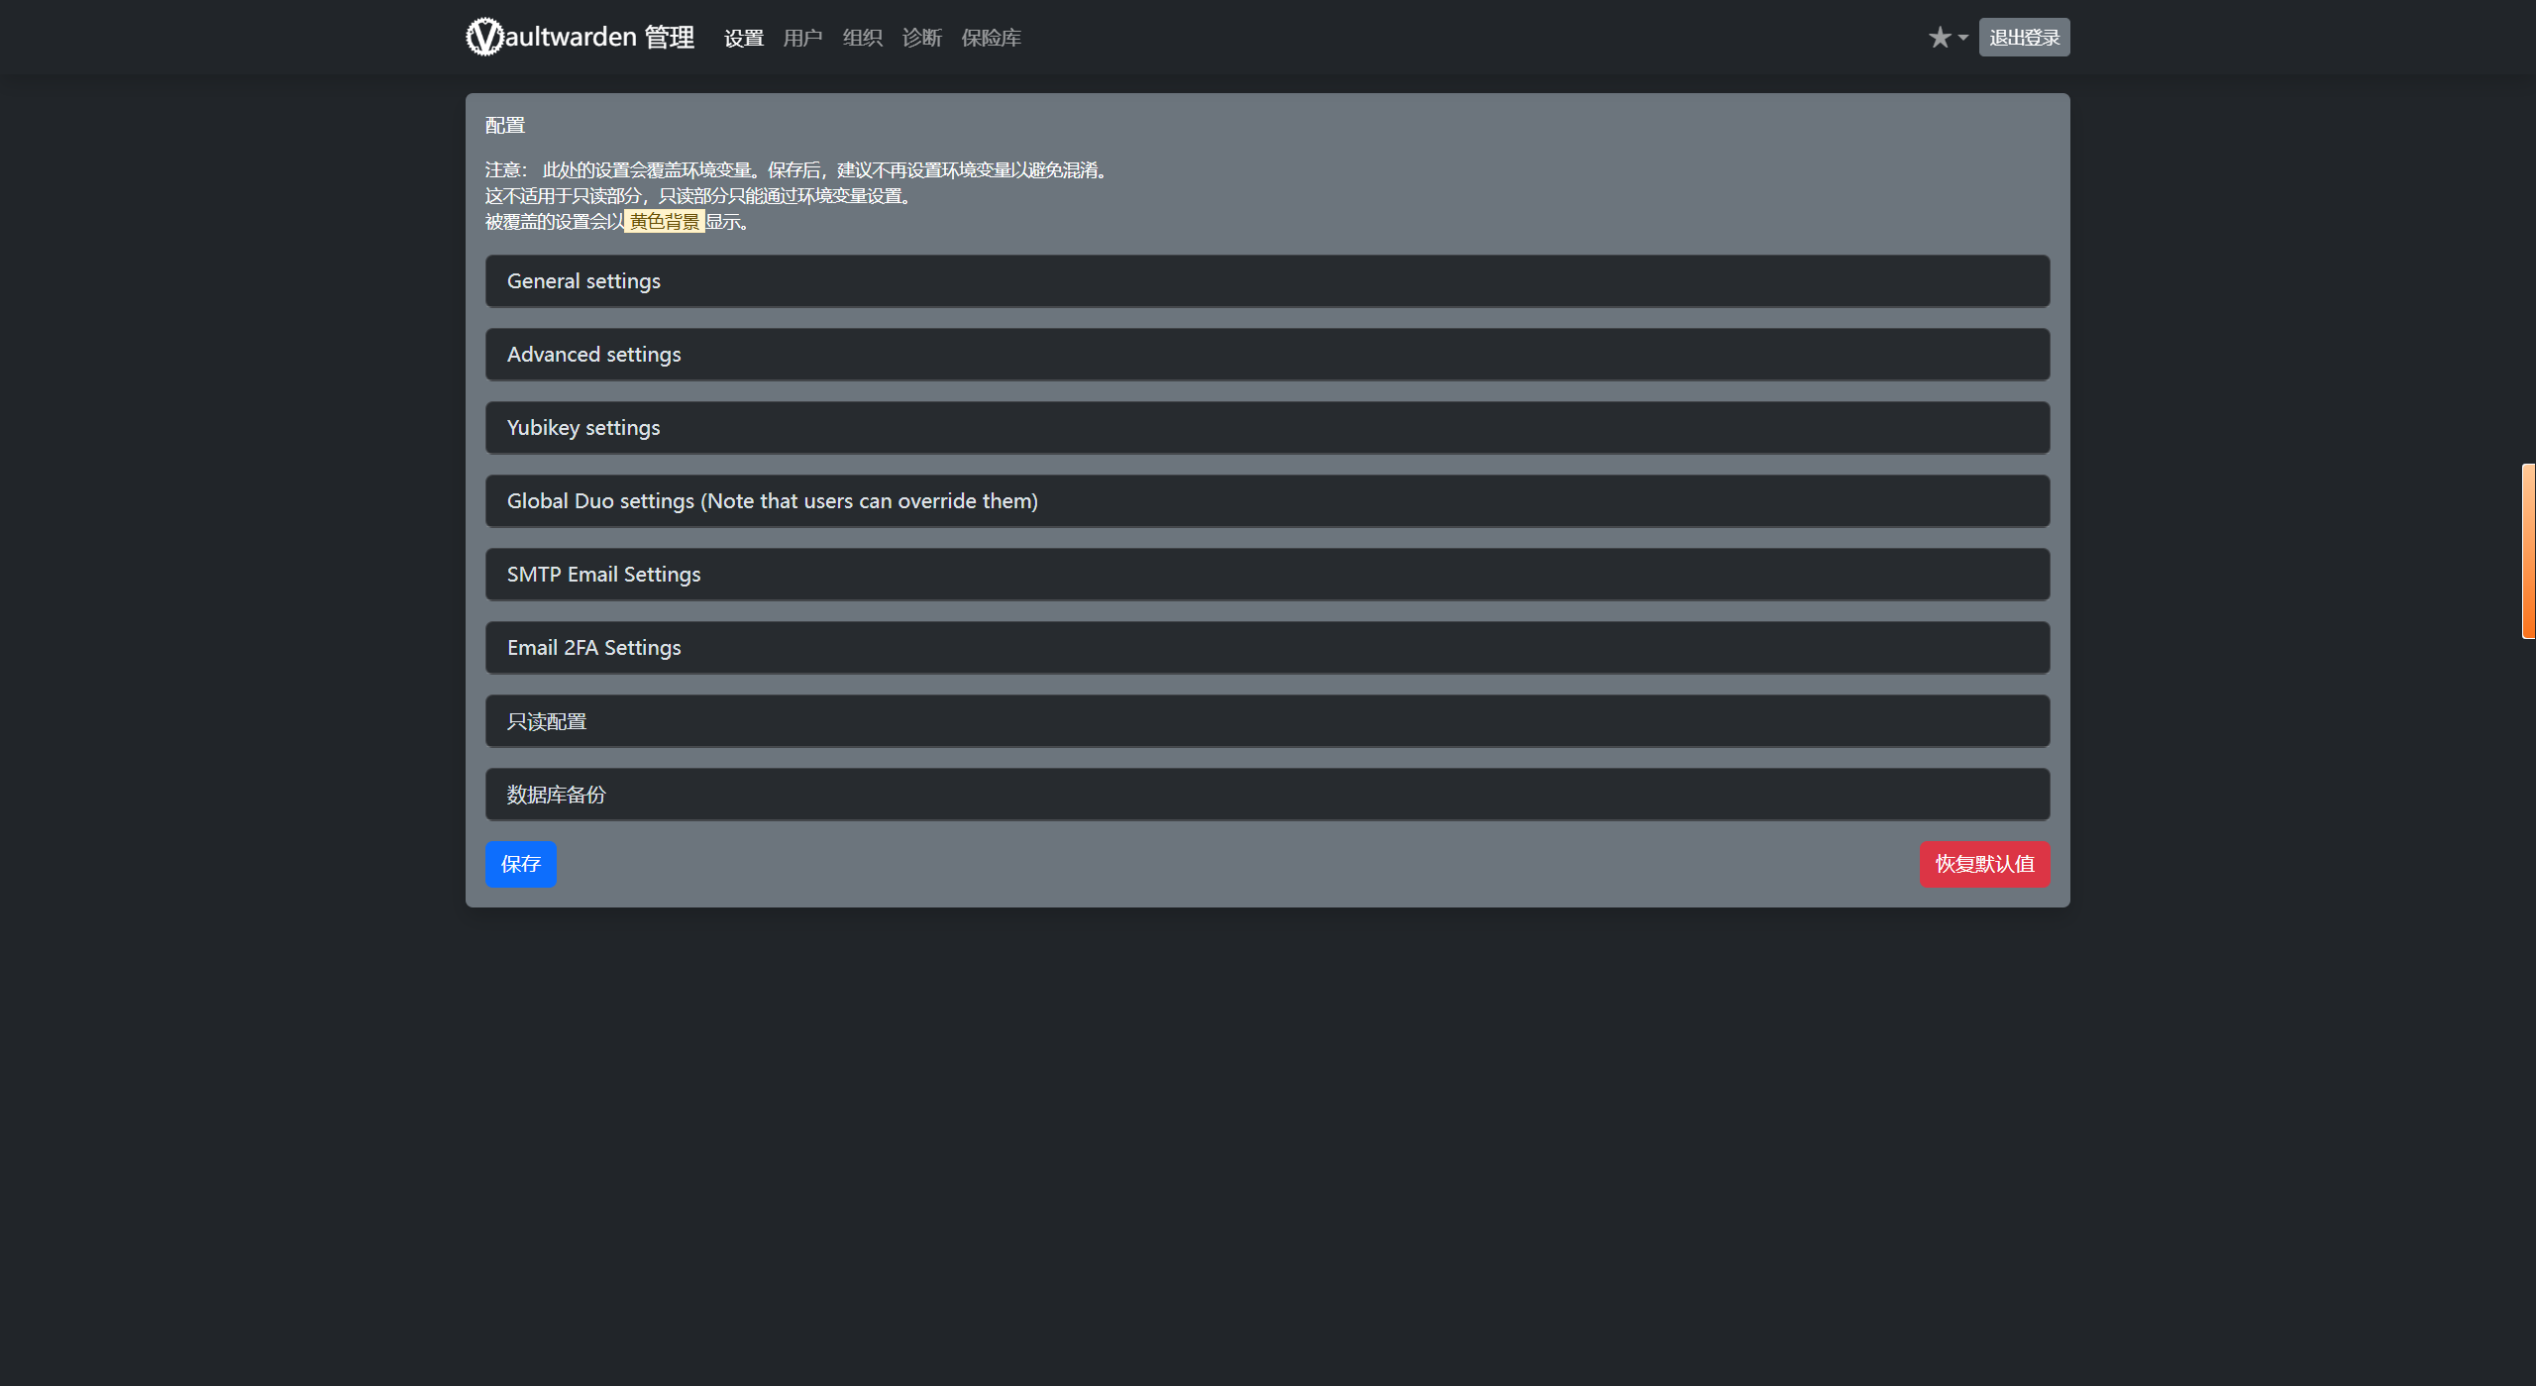Expand the Email 2FA Settings section

tap(1267, 648)
